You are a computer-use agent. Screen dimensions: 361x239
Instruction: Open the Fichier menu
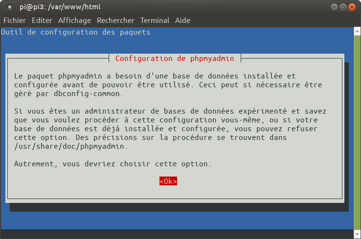[x=15, y=20]
